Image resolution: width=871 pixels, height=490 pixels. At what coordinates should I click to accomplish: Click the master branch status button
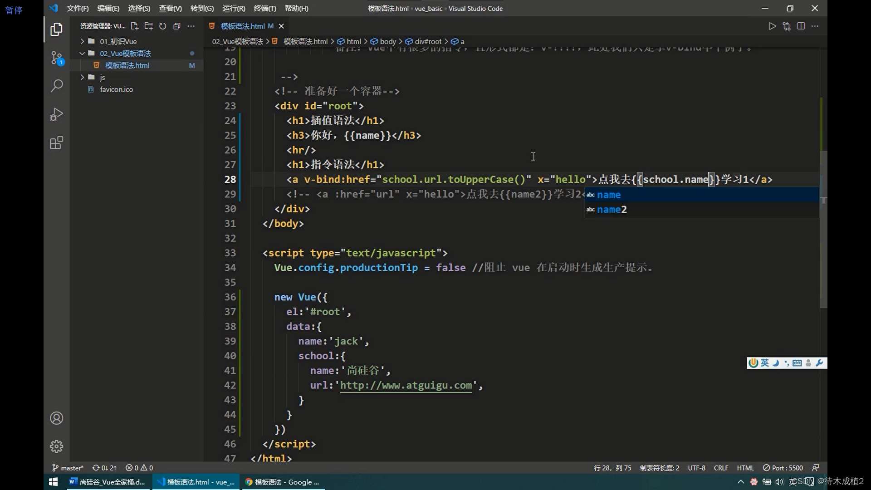(x=68, y=468)
